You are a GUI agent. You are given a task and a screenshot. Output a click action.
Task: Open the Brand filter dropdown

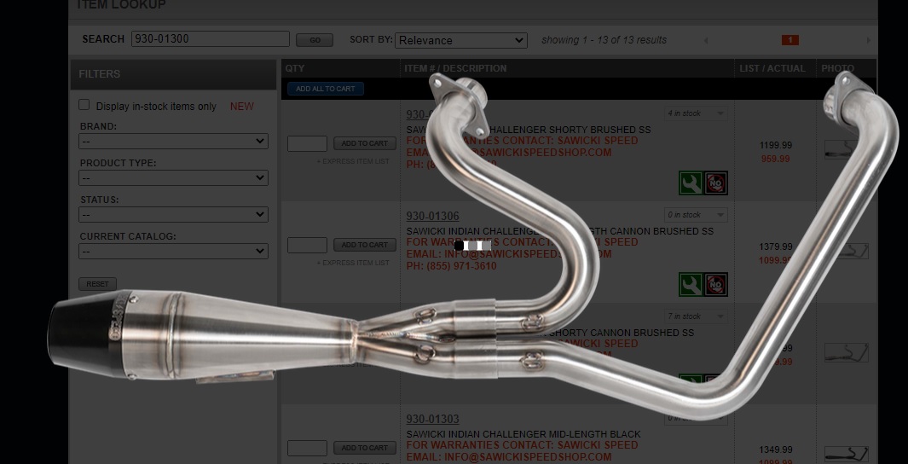[173, 142]
